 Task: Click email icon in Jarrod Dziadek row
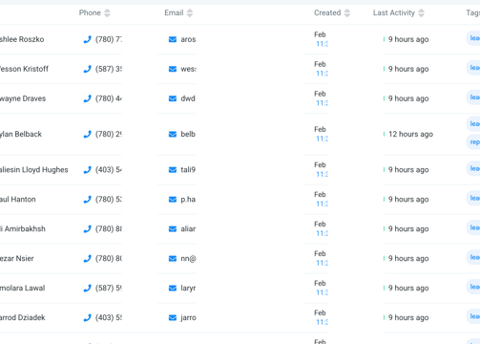click(173, 318)
